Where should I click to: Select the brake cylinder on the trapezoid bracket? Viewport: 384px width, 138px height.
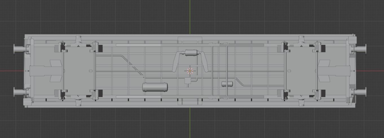(191, 52)
